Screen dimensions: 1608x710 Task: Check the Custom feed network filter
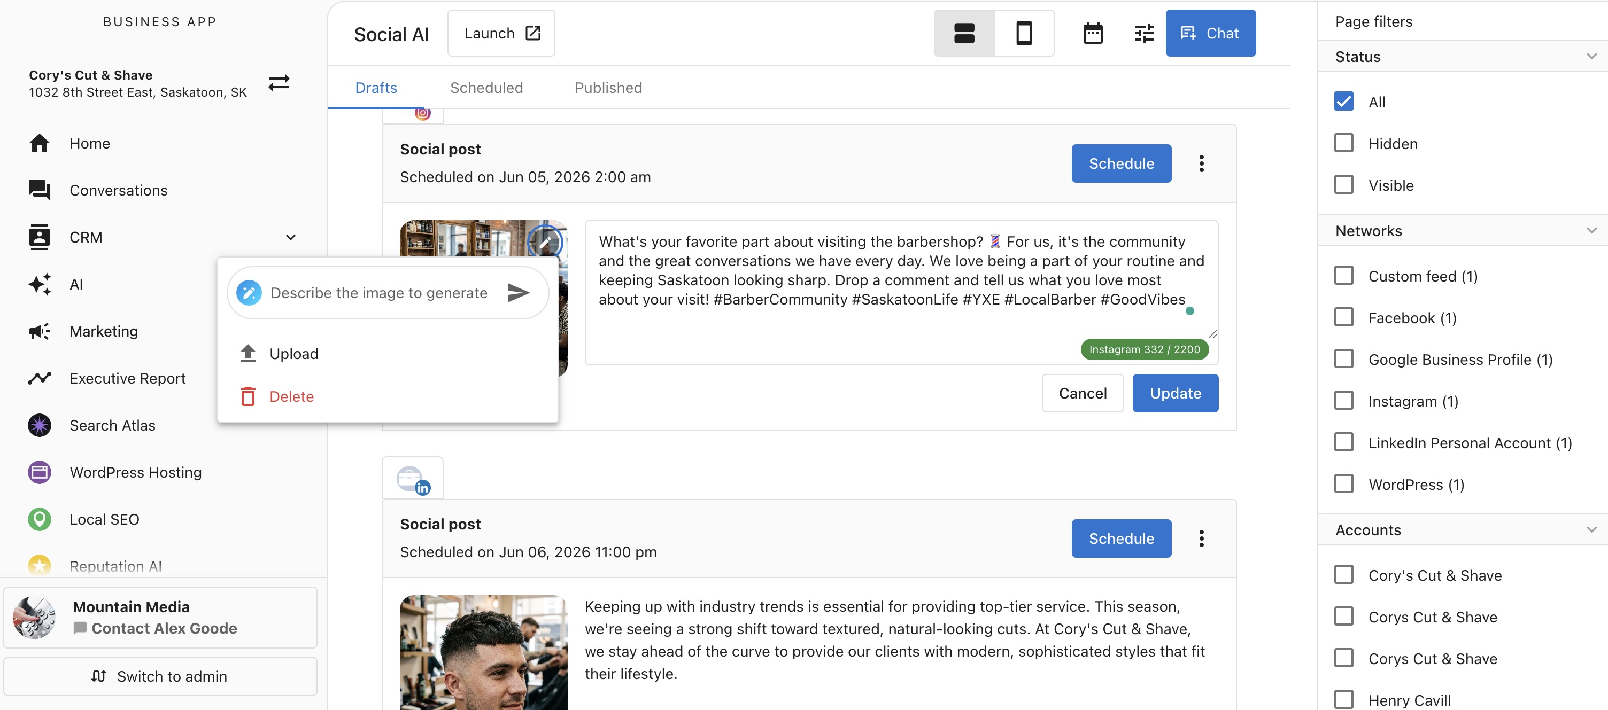click(1343, 276)
